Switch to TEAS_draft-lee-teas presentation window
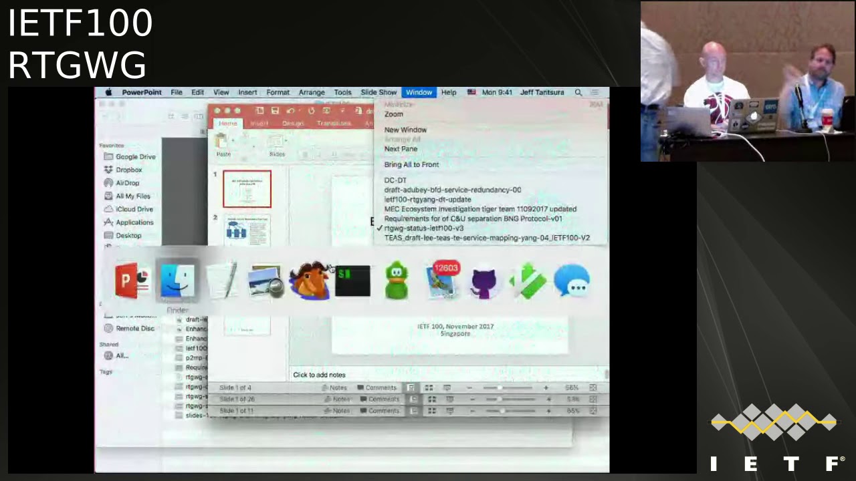Image resolution: width=856 pixels, height=481 pixels. pyautogui.click(x=487, y=238)
